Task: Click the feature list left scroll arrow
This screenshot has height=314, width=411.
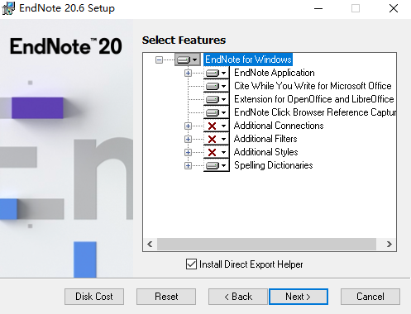Action: [x=150, y=244]
